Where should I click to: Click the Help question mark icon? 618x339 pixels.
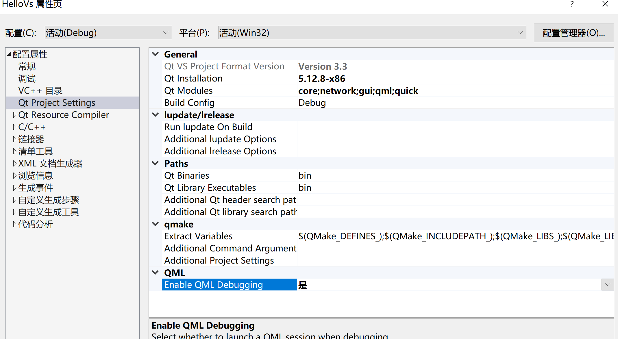(572, 4)
